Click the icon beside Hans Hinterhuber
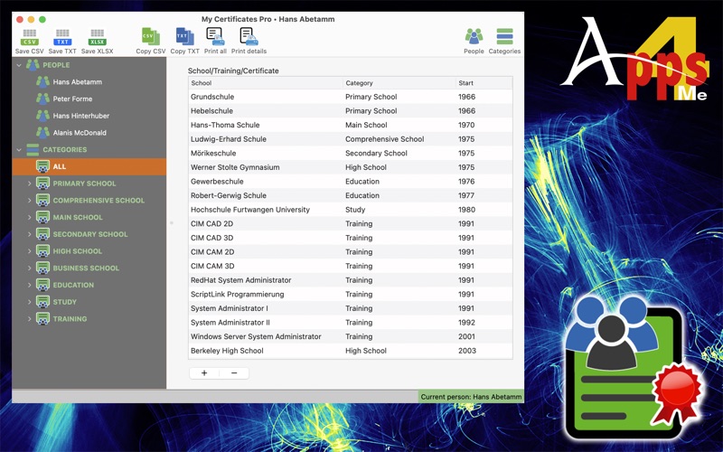Viewport: 723px width, 452px height. [42, 116]
